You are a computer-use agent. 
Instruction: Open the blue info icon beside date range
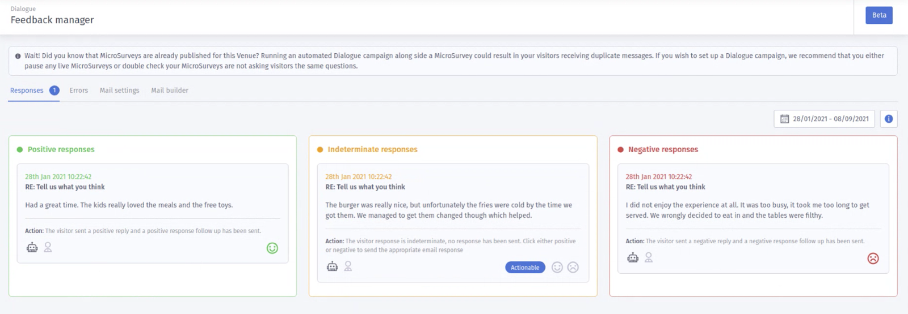pyautogui.click(x=889, y=119)
